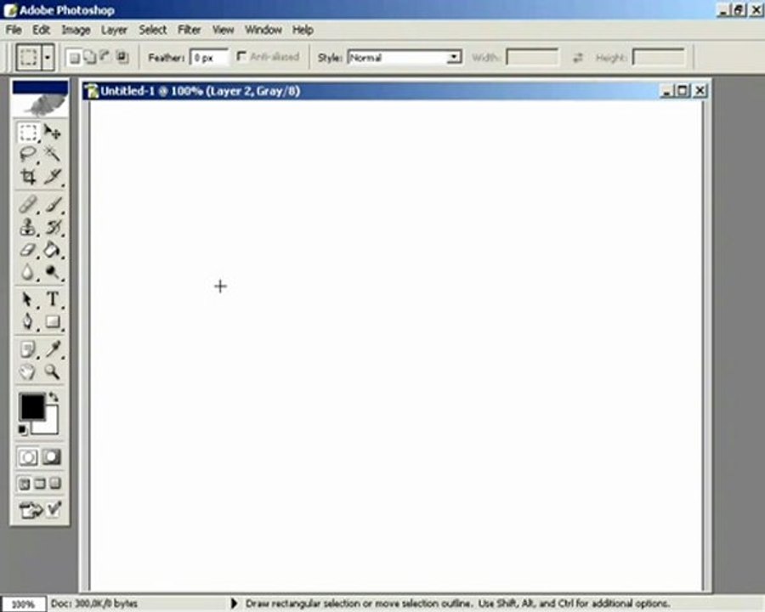Open the Help menu
This screenshot has width=765, height=612.
tap(303, 30)
